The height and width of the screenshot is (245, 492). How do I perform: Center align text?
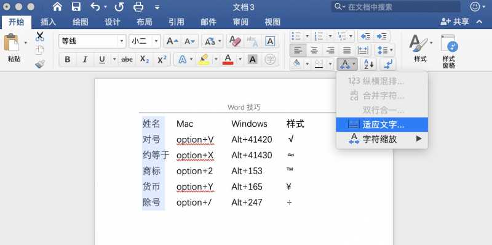coord(314,50)
